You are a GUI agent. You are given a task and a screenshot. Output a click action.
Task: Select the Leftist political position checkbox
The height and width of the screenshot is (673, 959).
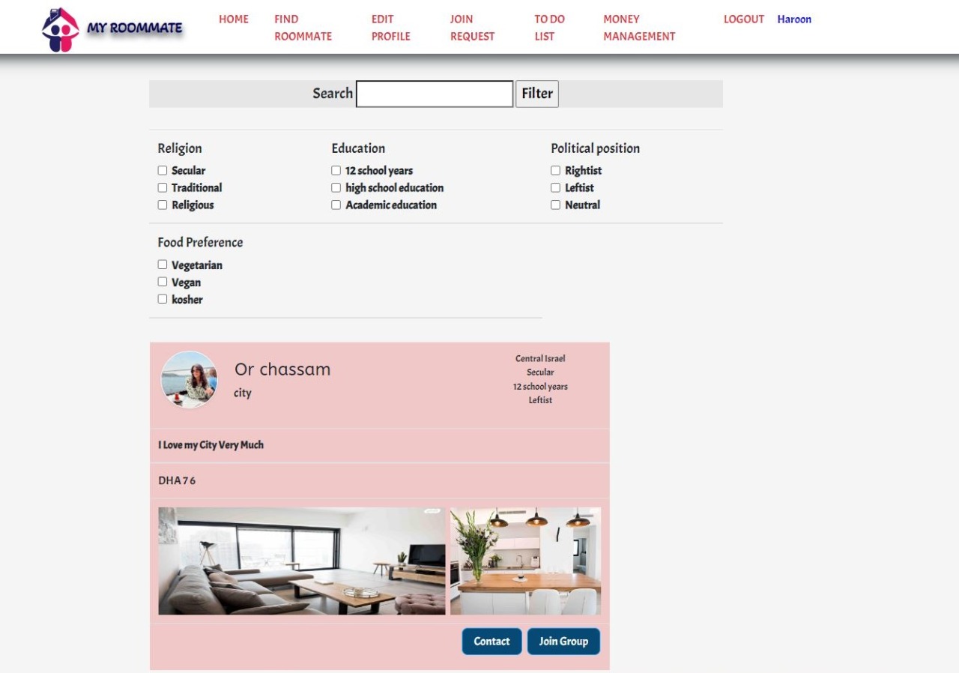556,188
